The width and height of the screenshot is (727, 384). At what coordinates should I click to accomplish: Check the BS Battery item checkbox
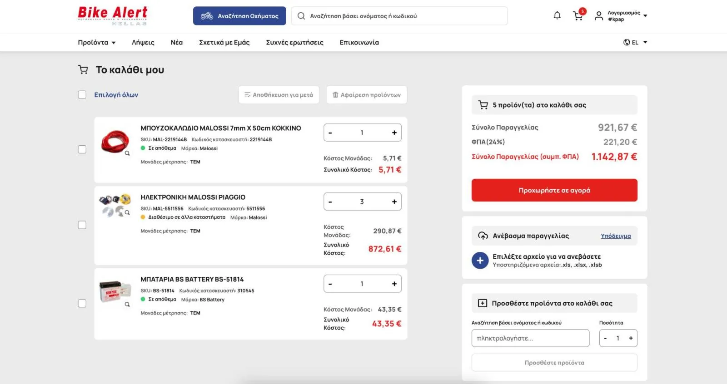[82, 303]
